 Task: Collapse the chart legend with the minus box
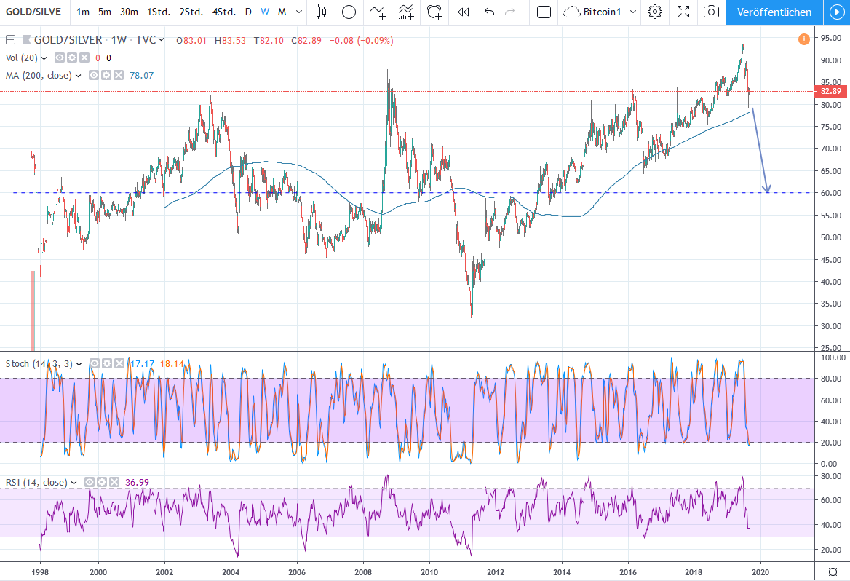10,39
